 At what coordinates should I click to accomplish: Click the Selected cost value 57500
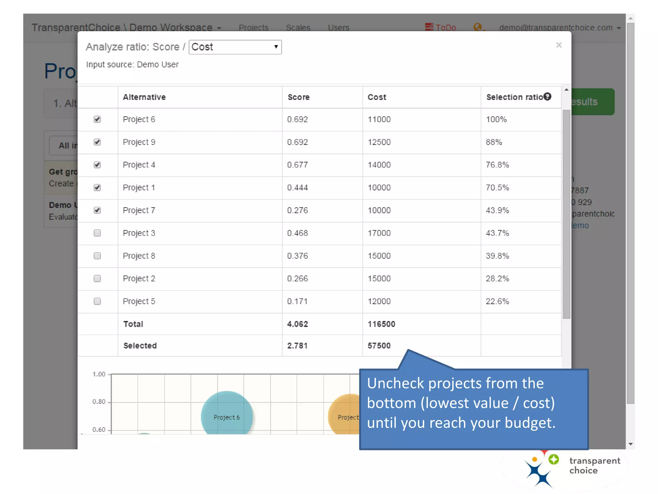click(379, 346)
